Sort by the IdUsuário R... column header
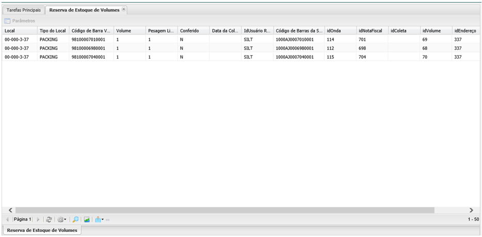This screenshot has height=237, width=482. point(258,31)
